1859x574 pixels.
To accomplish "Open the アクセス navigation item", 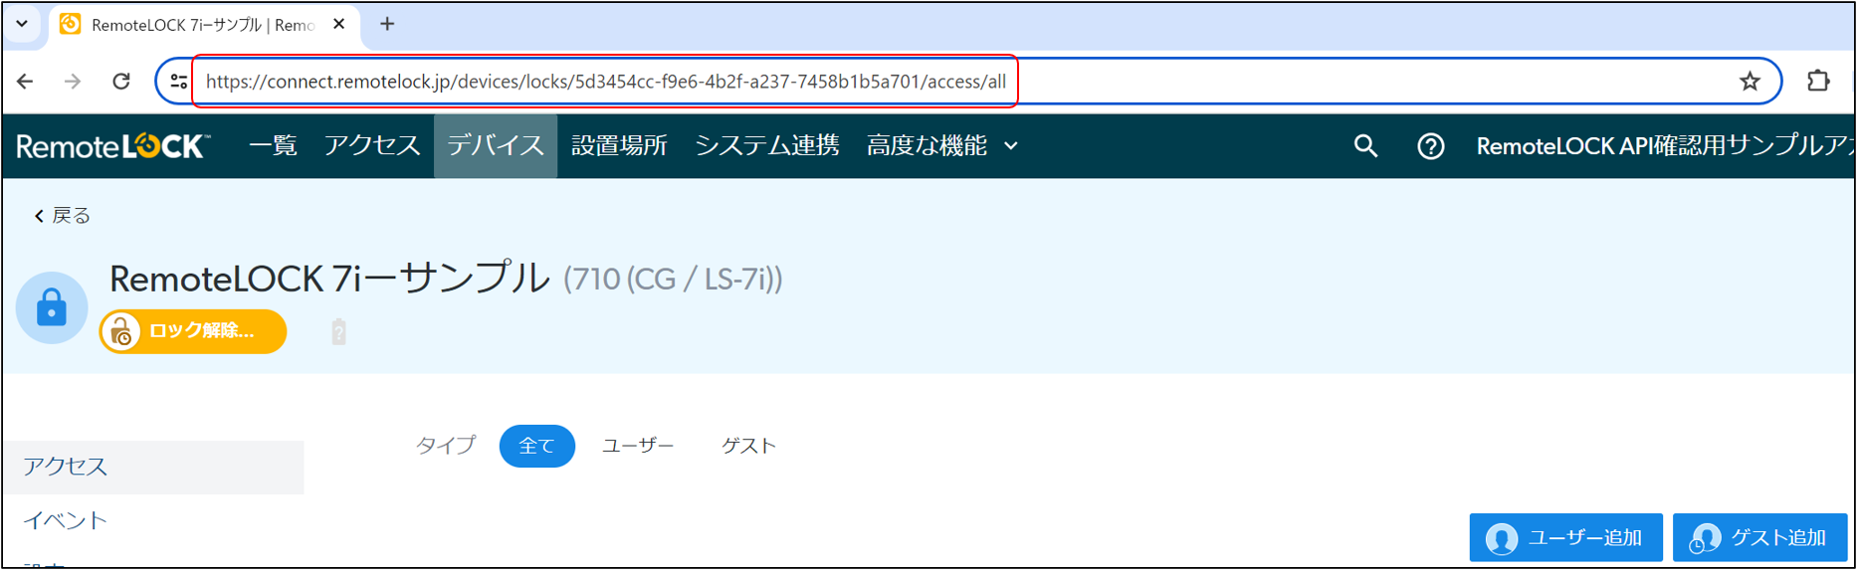I will 372,146.
